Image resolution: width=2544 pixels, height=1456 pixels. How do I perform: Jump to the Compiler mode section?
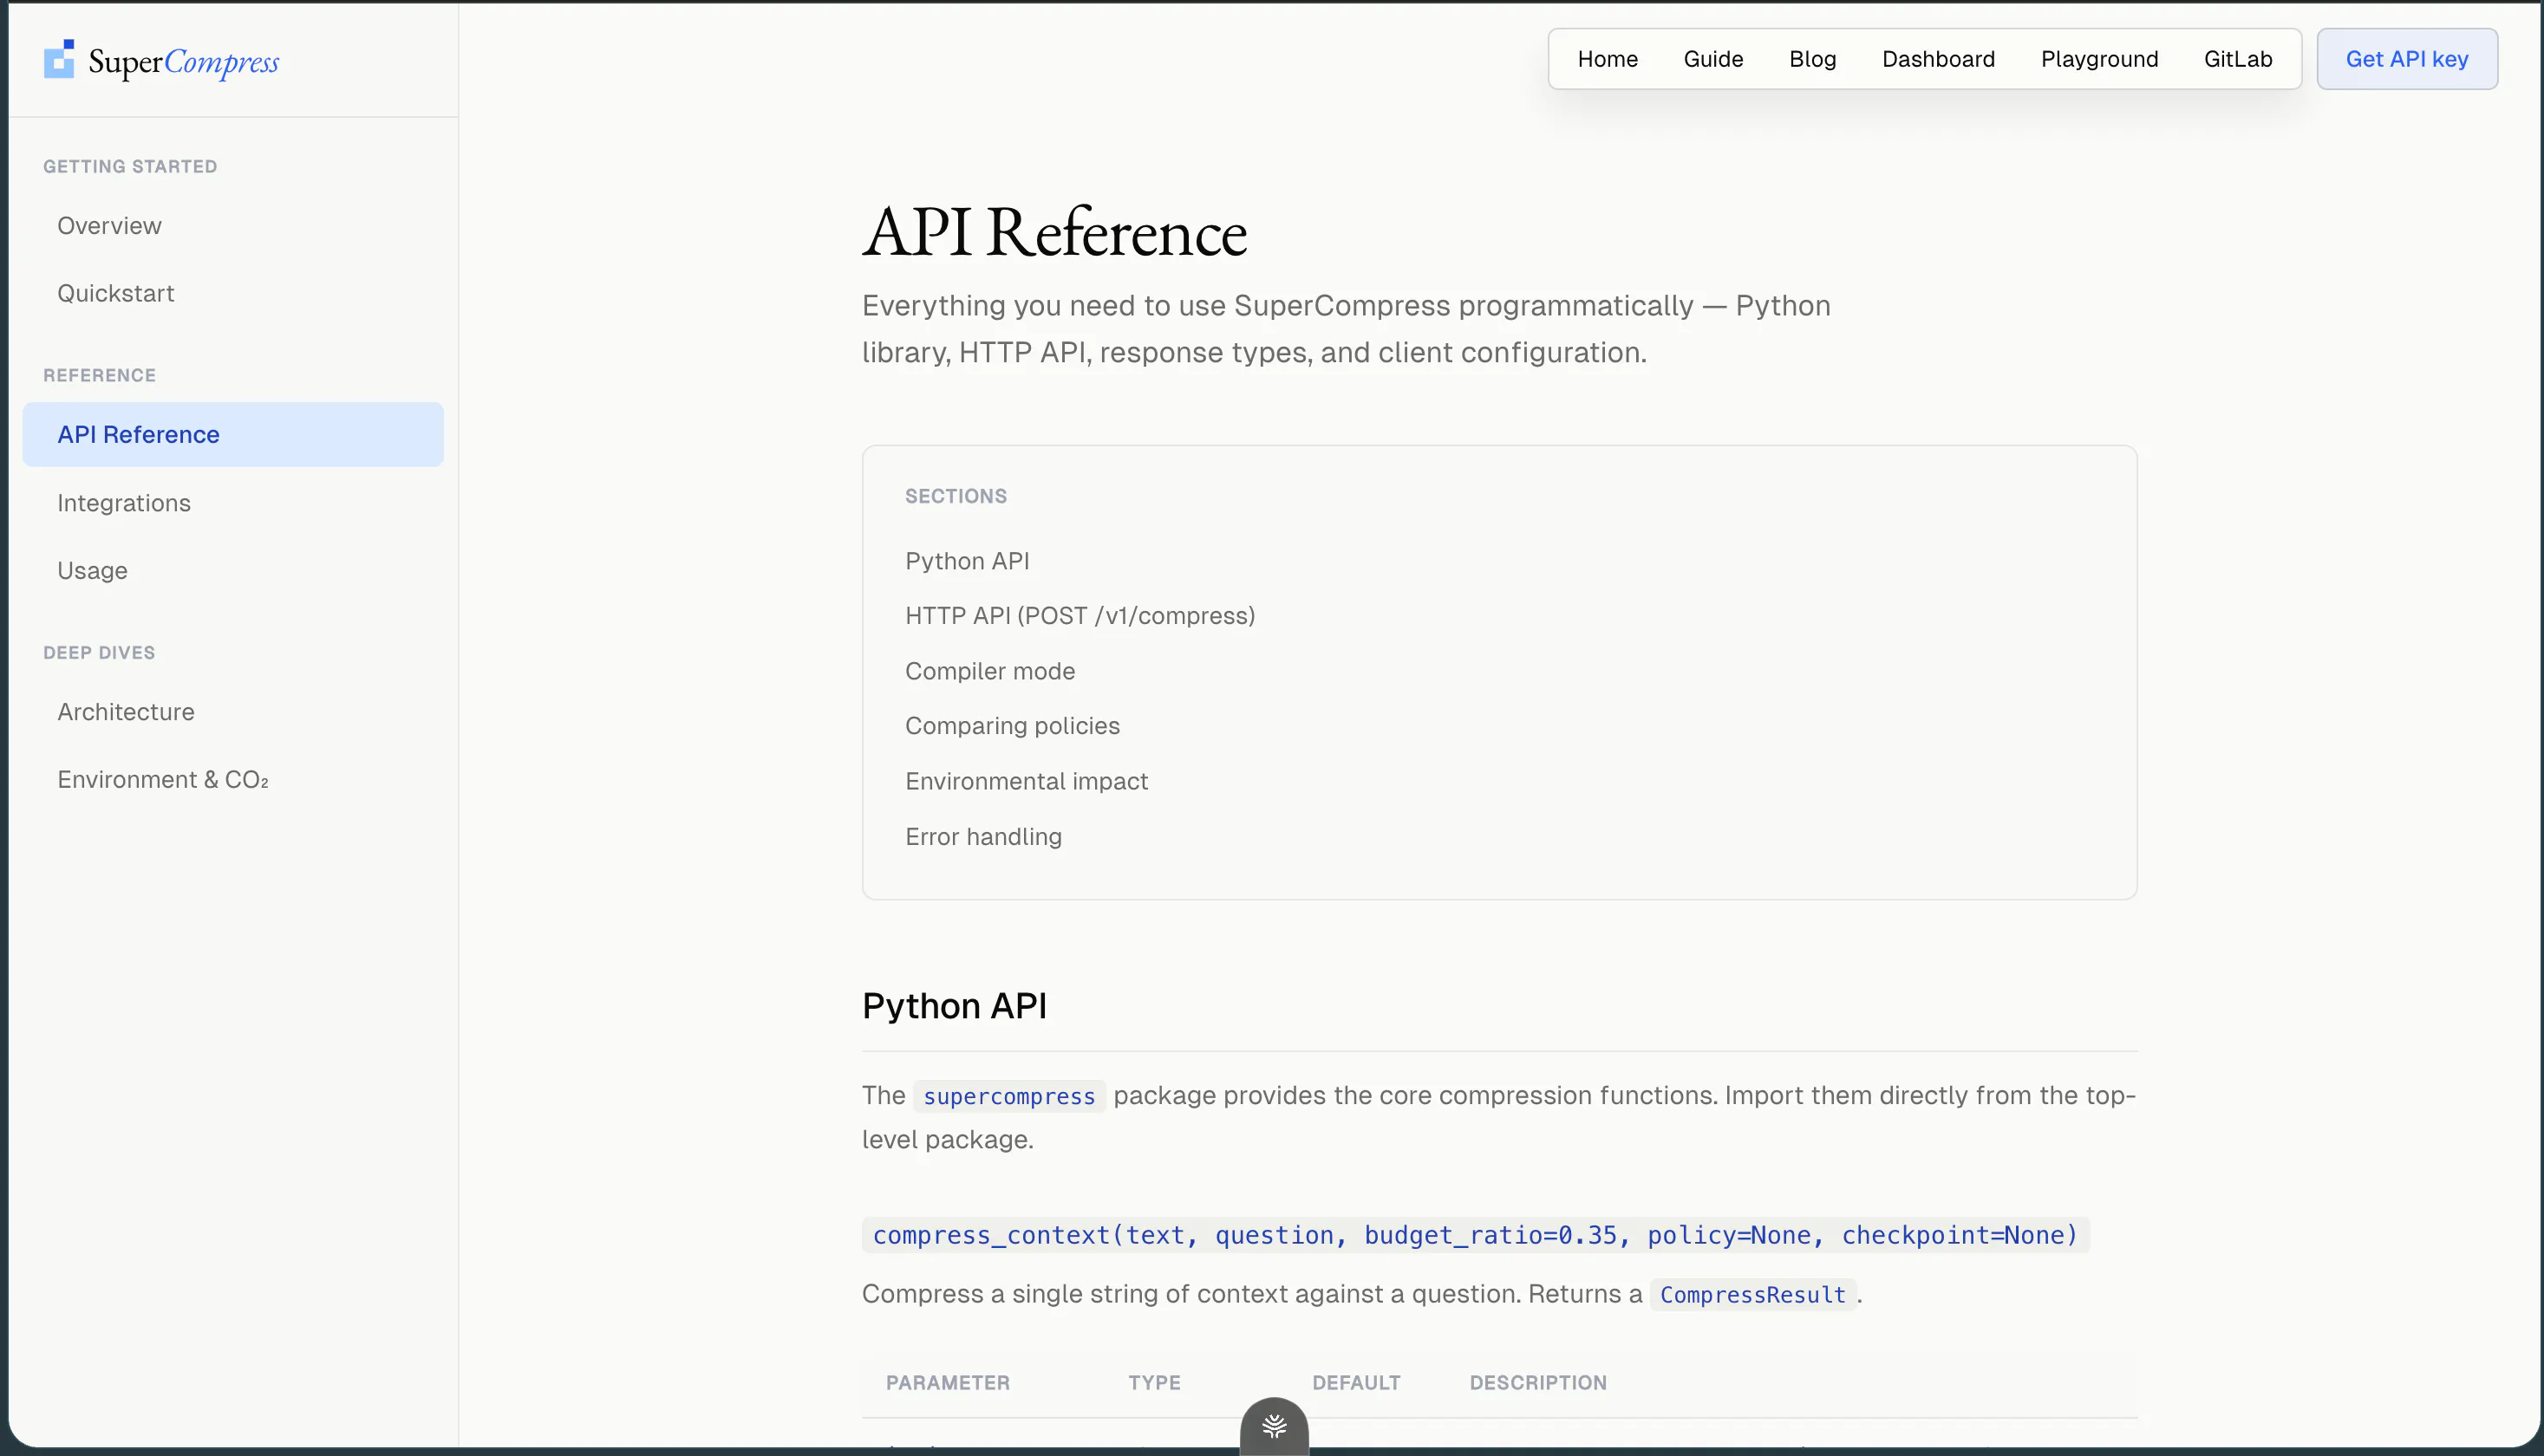tap(989, 671)
